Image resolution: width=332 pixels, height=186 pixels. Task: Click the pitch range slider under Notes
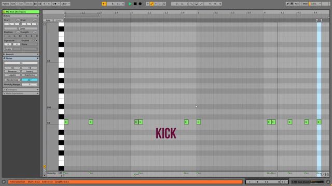(21, 63)
